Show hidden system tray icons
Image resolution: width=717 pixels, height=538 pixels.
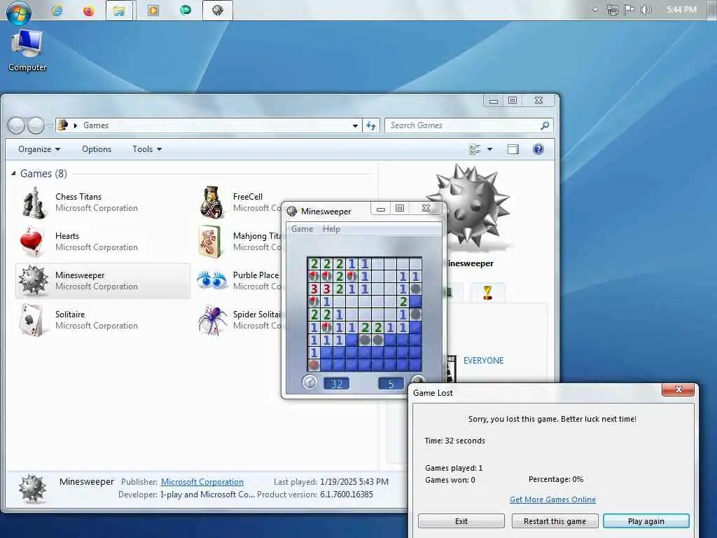(x=595, y=10)
